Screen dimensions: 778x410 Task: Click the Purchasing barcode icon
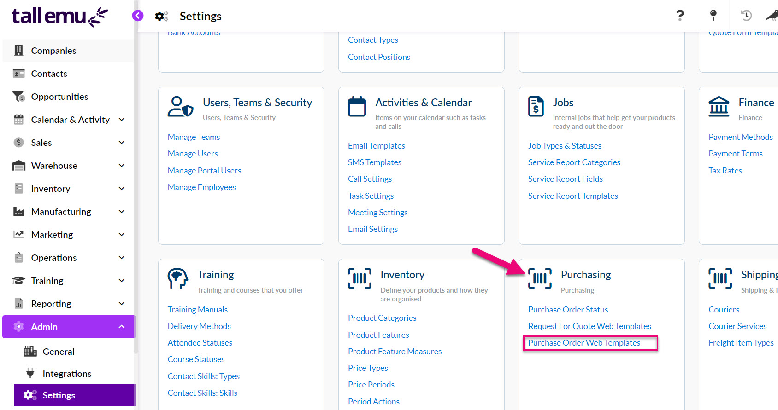pos(540,278)
